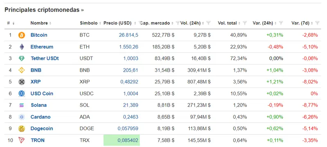Click the TRX symbol cell

click(85, 140)
